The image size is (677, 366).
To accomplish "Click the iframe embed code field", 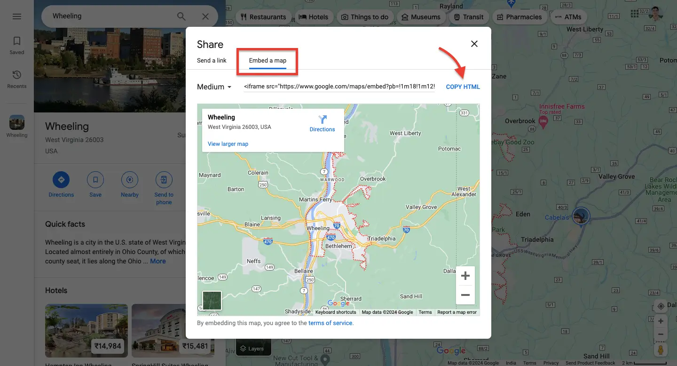I will (339, 87).
